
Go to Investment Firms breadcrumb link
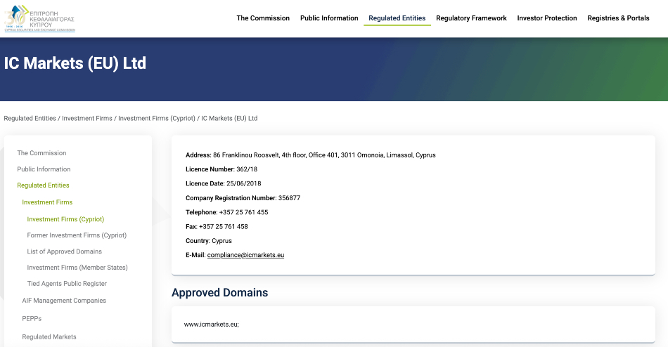(x=87, y=119)
